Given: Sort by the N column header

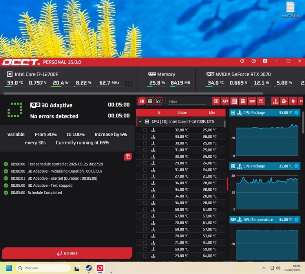Looking at the screenshot, I should click(159, 113).
